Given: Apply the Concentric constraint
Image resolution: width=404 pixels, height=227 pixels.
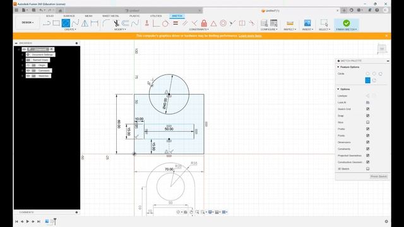Looking at the screenshot, I should [x=223, y=23].
